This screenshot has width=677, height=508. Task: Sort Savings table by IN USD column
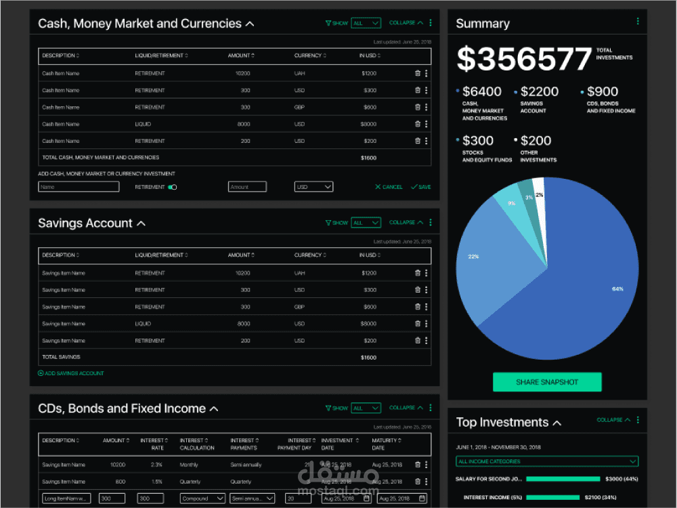point(370,255)
